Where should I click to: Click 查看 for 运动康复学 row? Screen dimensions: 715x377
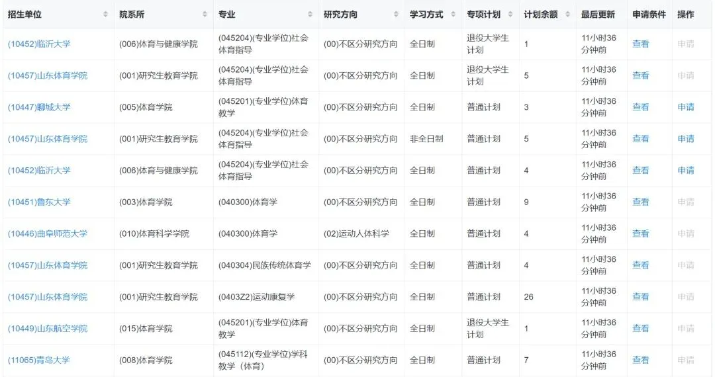(641, 297)
